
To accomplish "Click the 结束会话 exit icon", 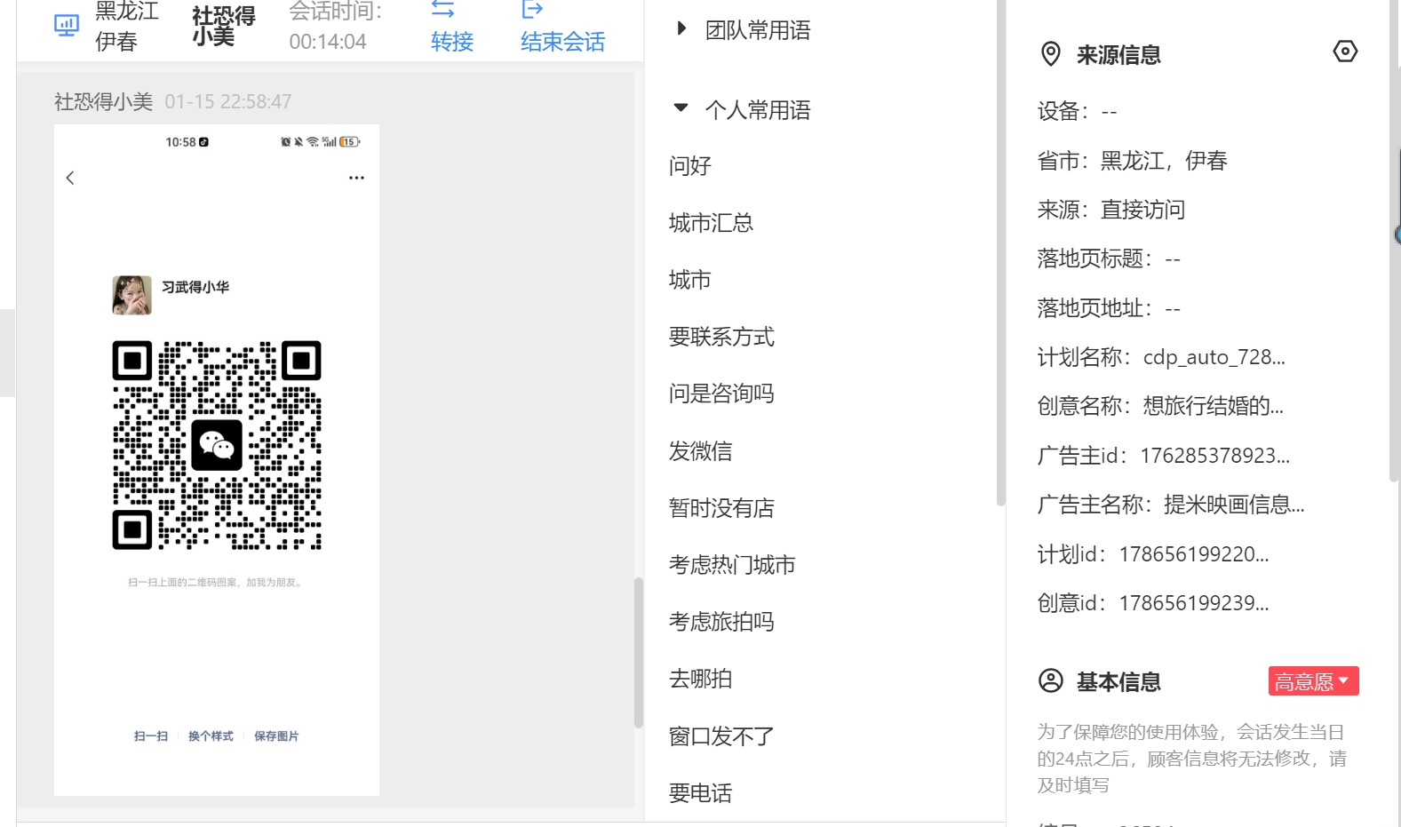I will [532, 9].
